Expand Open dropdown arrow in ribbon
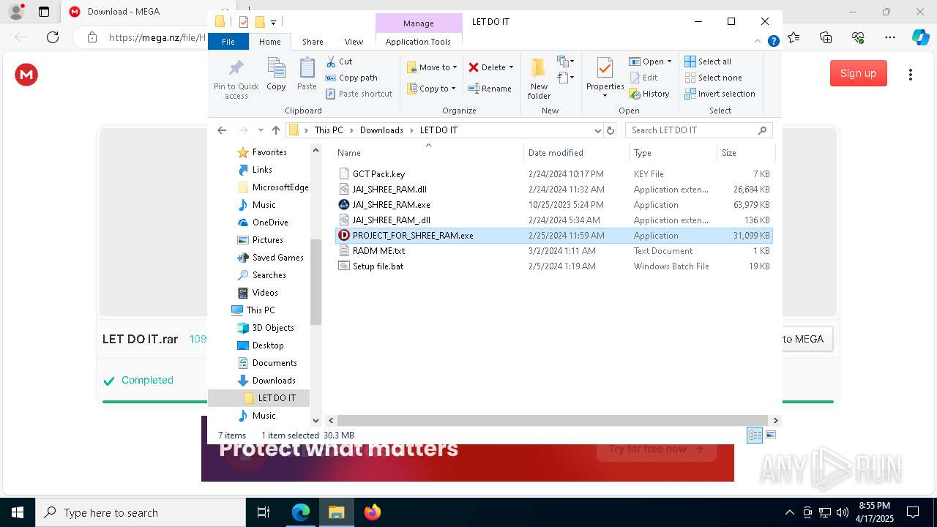This screenshot has height=527, width=937. pyautogui.click(x=669, y=61)
